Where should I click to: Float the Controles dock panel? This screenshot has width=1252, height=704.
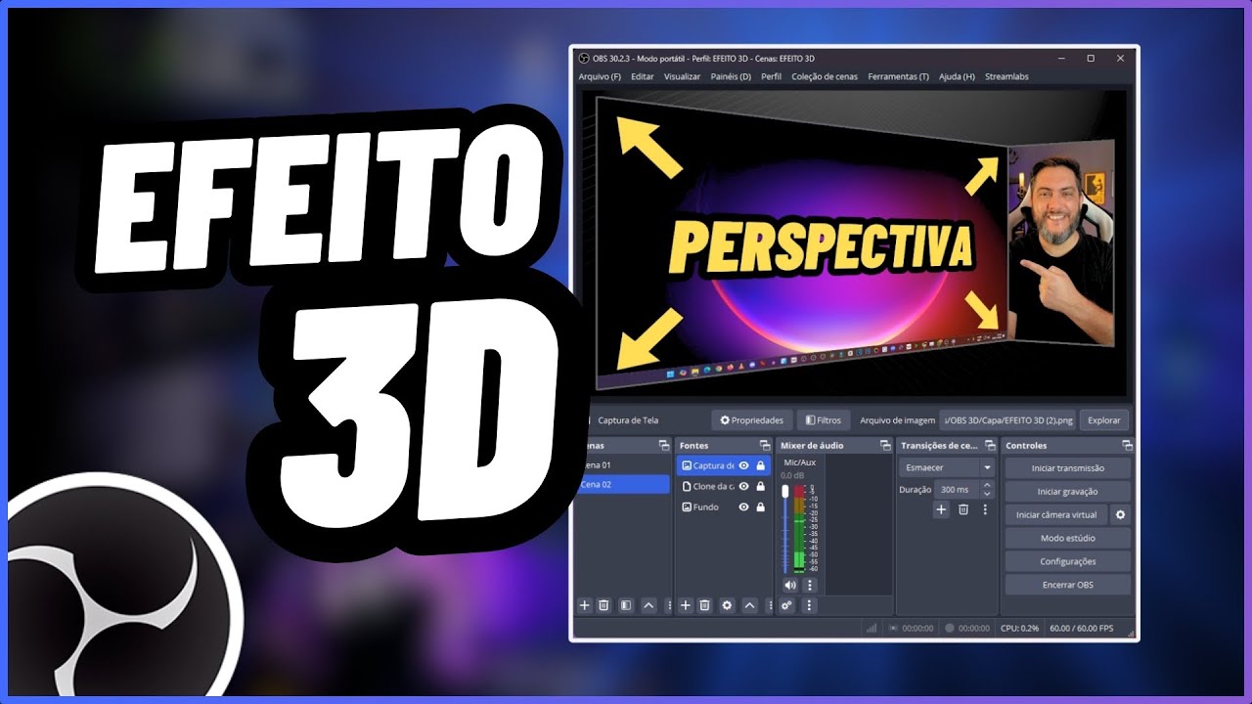(x=1127, y=446)
